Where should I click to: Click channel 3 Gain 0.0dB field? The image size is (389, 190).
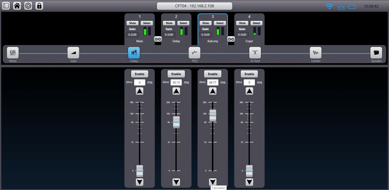pos(206,34)
